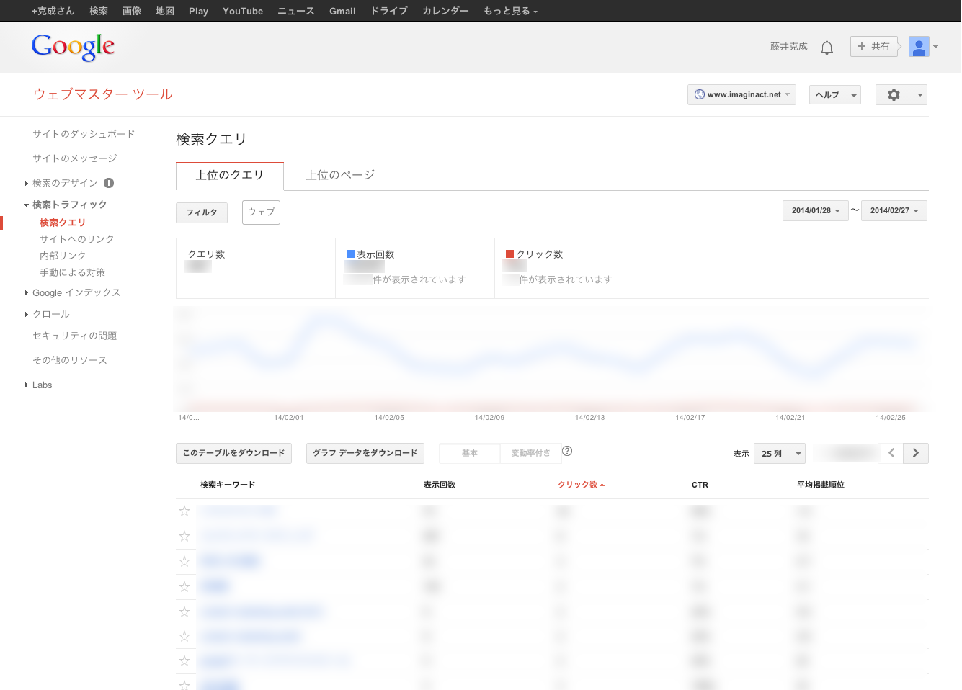Sort by 検索キーワード column
This screenshot has height=690, width=962.
click(x=228, y=485)
